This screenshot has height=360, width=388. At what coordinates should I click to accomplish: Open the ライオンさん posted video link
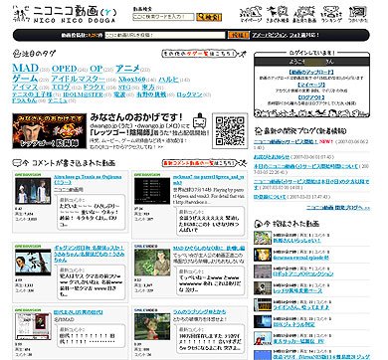click(301, 307)
